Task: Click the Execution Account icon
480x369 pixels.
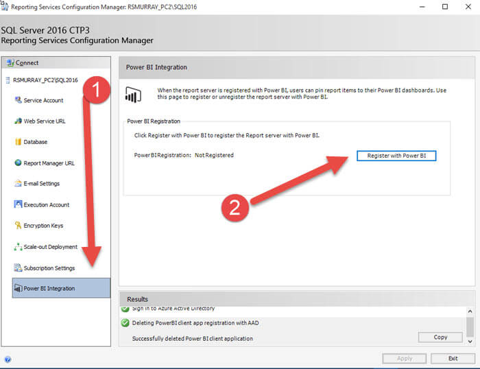Action: pos(18,204)
